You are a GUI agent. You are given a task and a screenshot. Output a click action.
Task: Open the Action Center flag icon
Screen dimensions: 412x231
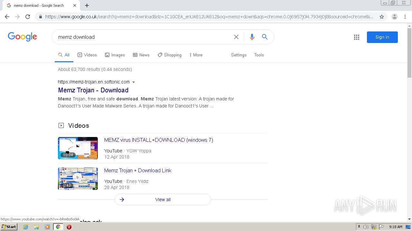pos(381,227)
